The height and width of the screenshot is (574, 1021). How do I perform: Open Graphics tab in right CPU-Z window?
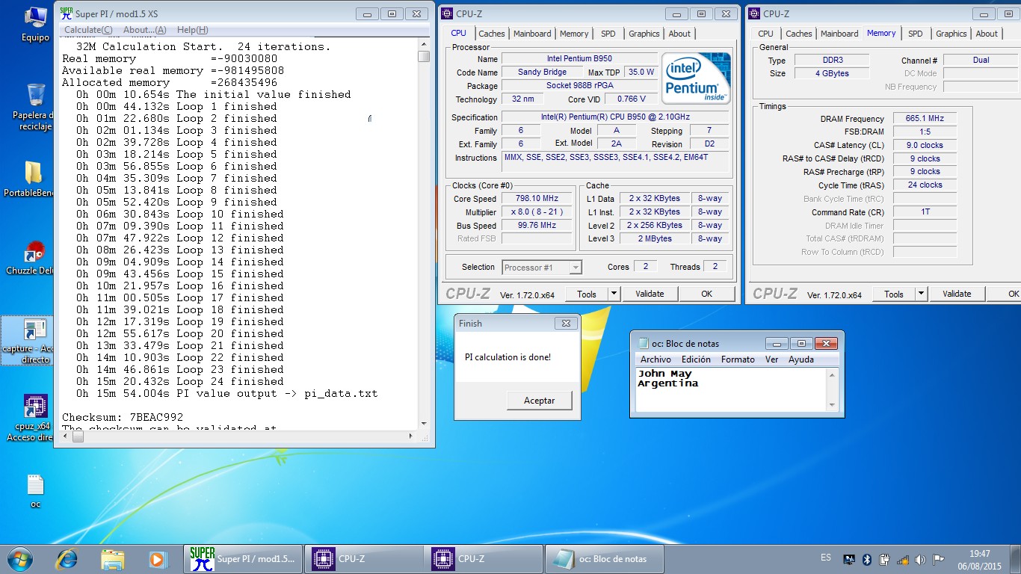[x=951, y=34]
